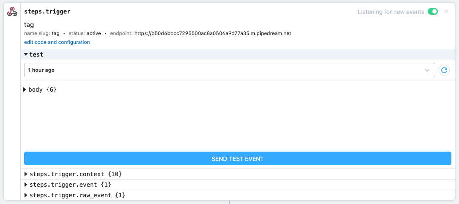Close the steps.trigger panel
Viewport: 459px width, 204px height.
click(446, 12)
